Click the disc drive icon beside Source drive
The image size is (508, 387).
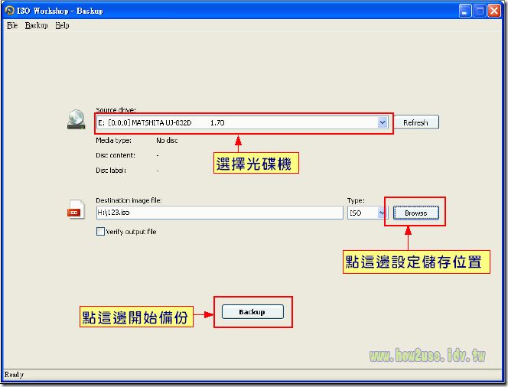coord(77,119)
